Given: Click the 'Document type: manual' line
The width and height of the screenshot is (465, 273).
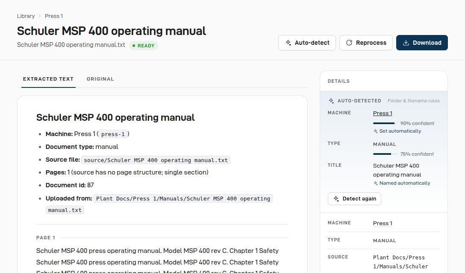Looking at the screenshot, I should click(x=82, y=147).
